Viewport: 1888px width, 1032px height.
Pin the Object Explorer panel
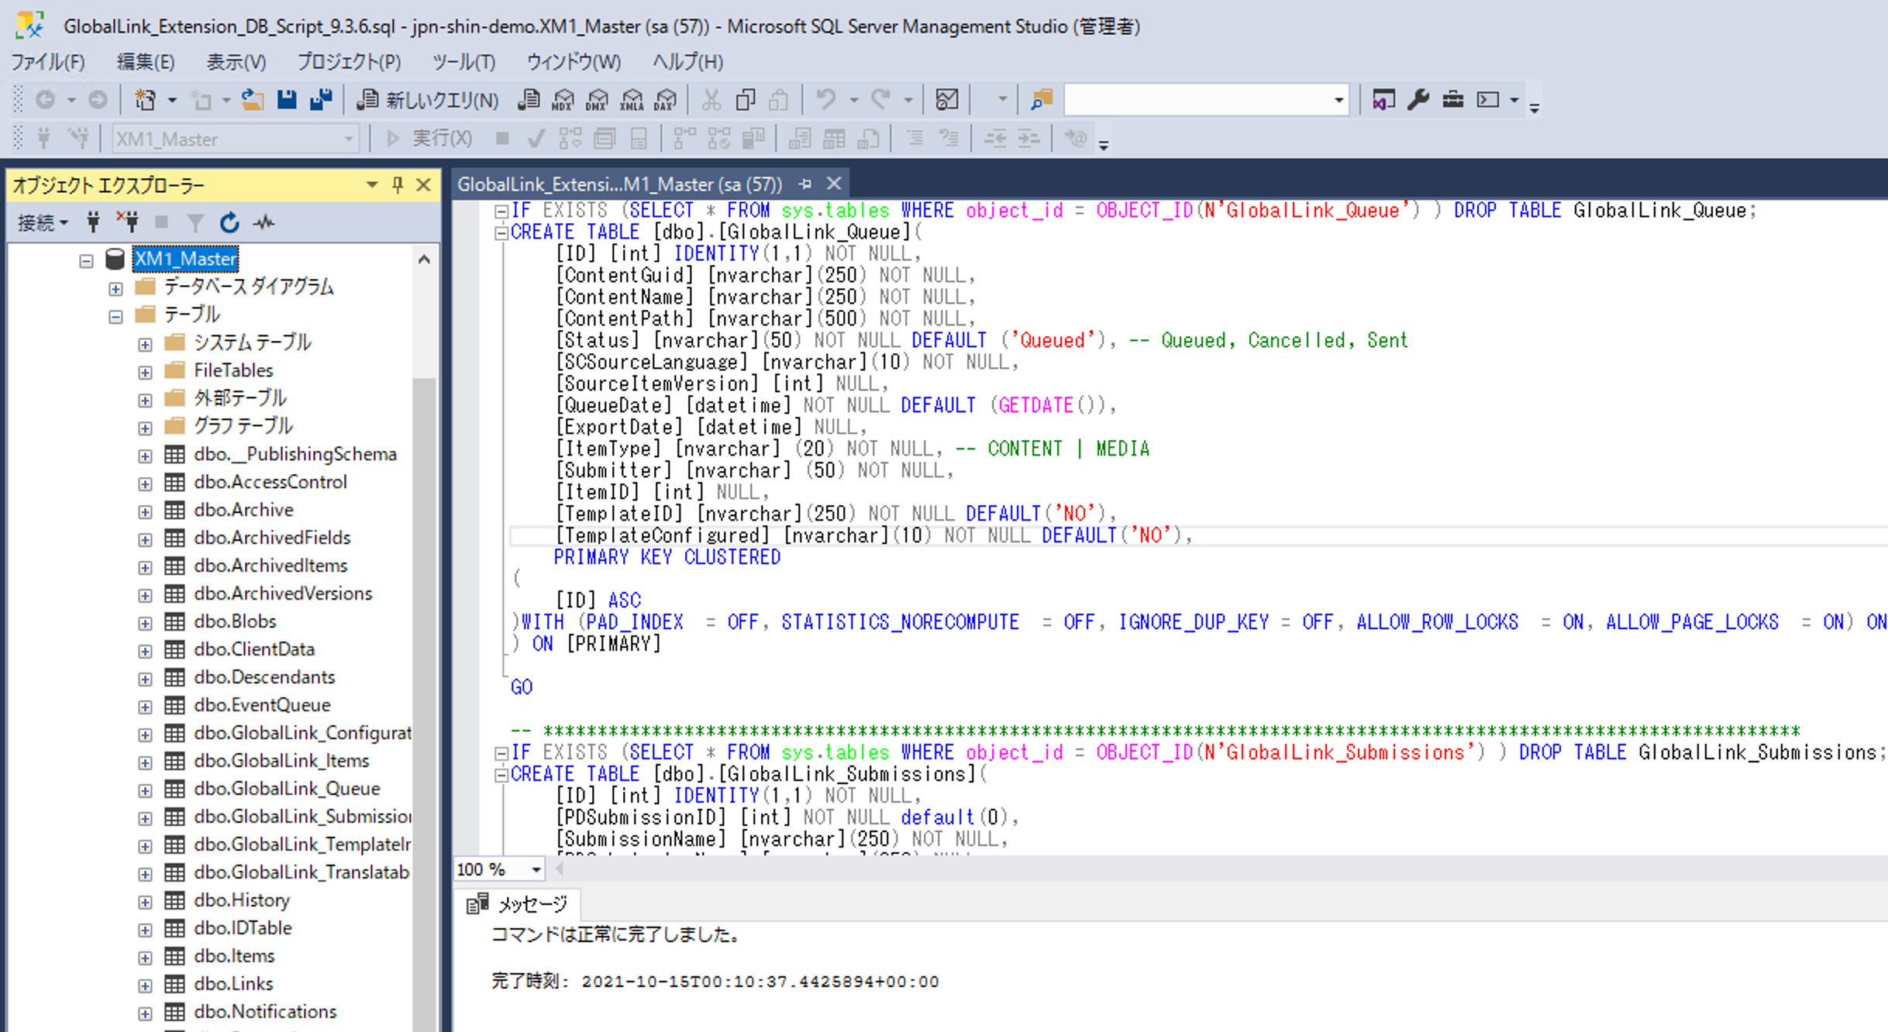pyautogui.click(x=398, y=184)
